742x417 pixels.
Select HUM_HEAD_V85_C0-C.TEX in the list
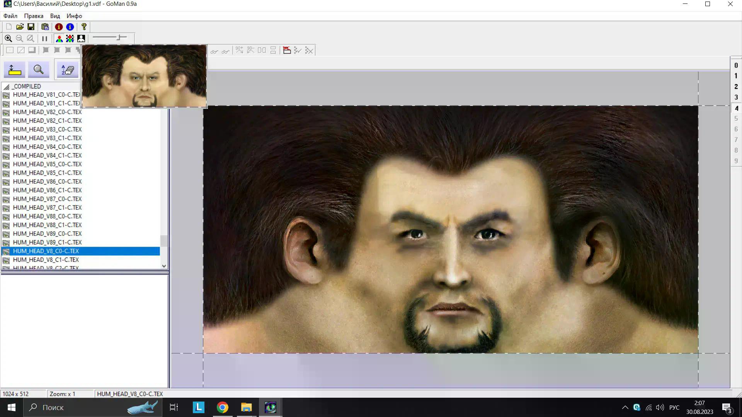coord(47,164)
